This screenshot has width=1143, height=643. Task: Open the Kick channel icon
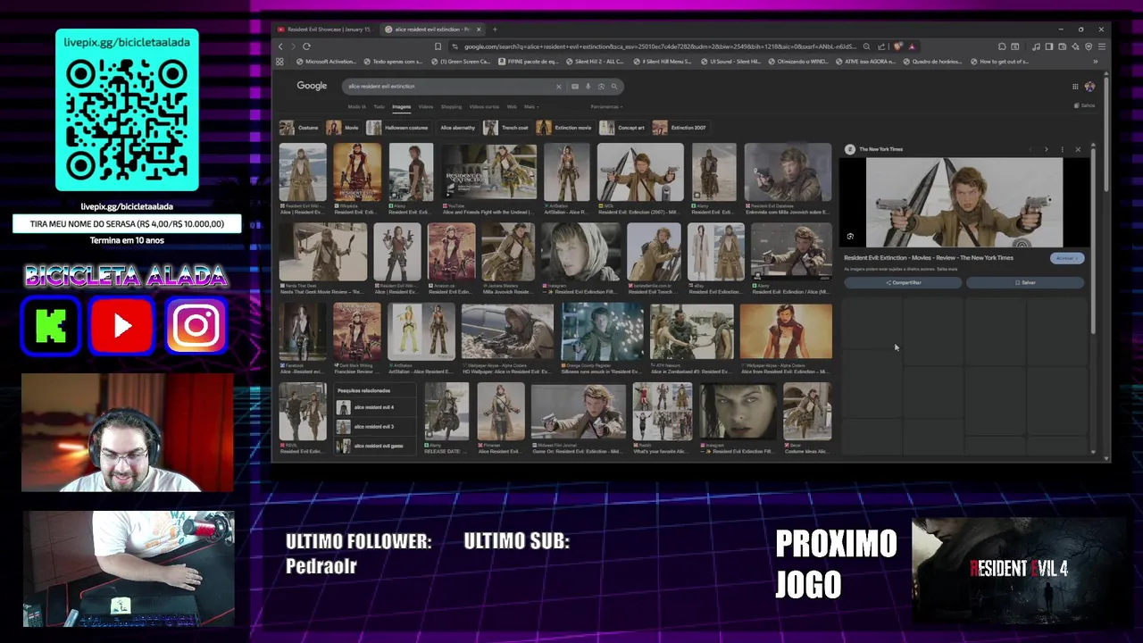point(50,327)
